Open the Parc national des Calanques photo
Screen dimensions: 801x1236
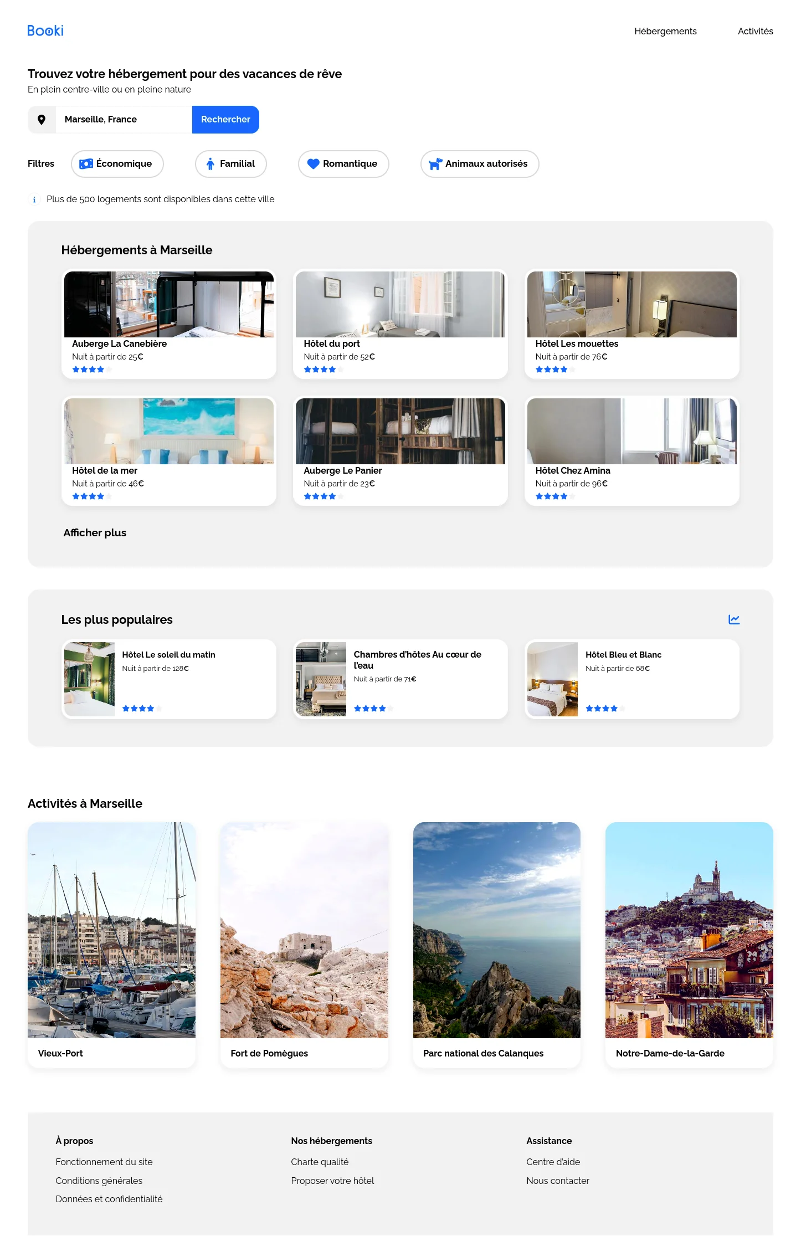(497, 930)
